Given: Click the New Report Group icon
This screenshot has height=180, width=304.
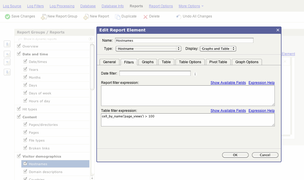Looking at the screenshot, I should (x=44, y=17).
